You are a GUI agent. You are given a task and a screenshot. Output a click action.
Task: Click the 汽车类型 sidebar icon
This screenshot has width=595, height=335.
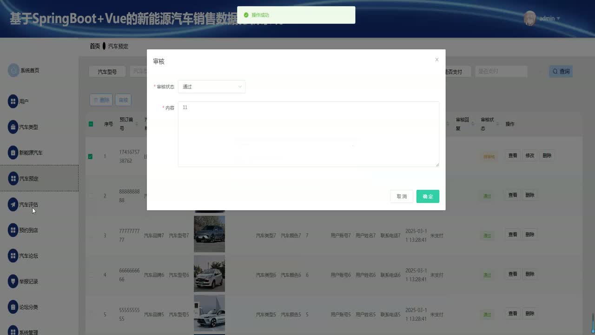(13, 127)
